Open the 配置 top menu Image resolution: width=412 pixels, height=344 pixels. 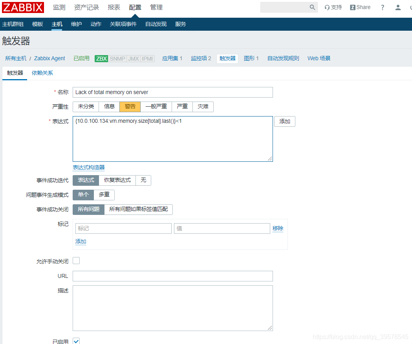click(135, 7)
